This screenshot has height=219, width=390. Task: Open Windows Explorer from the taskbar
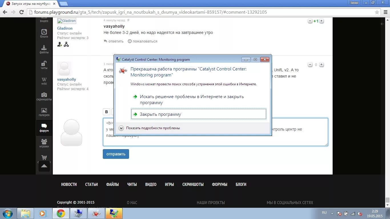tap(25, 213)
